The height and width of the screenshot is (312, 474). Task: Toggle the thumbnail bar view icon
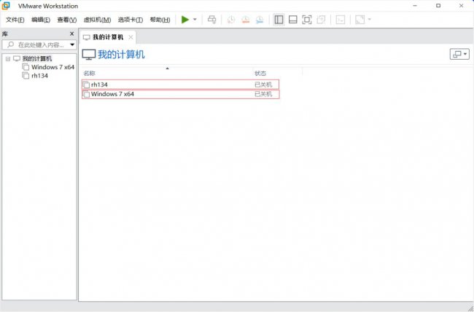(x=292, y=20)
